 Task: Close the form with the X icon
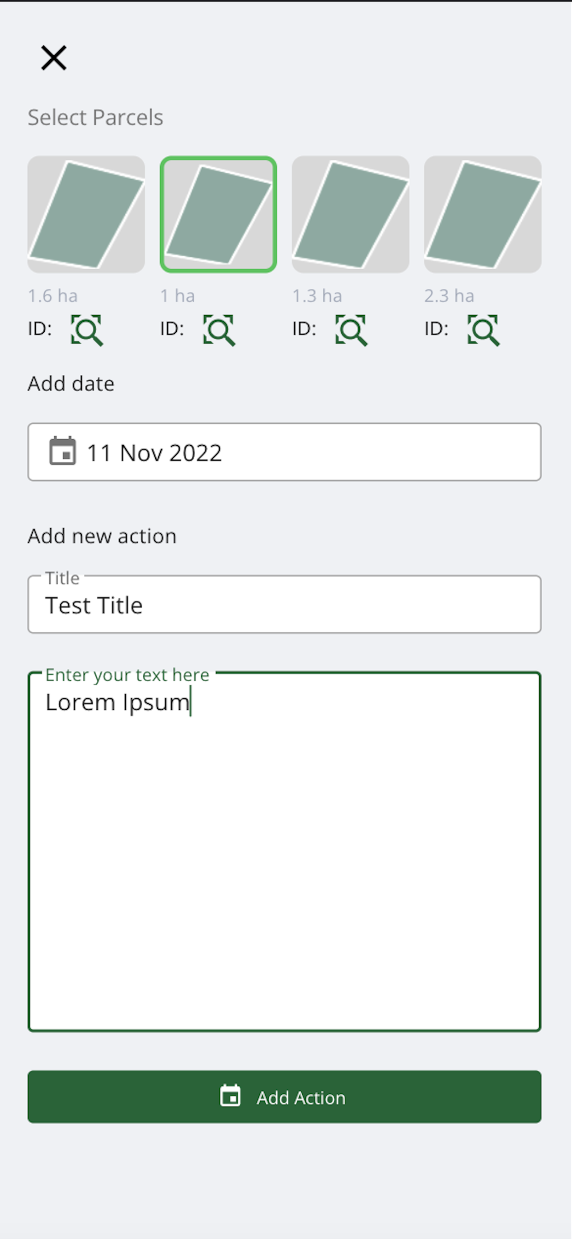click(x=53, y=58)
